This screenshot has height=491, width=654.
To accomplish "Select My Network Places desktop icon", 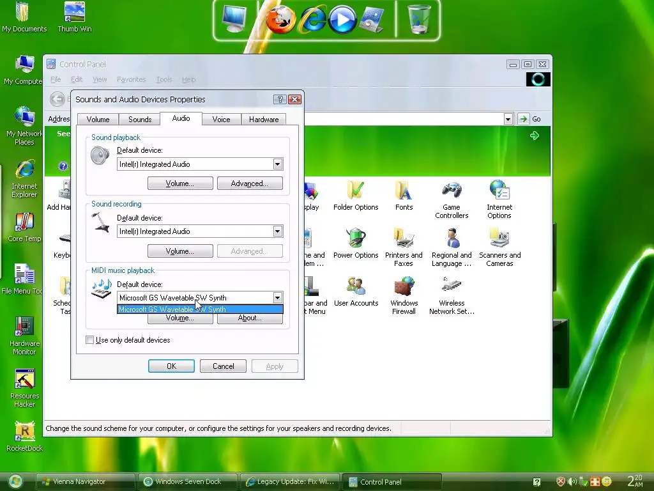I will (x=24, y=127).
